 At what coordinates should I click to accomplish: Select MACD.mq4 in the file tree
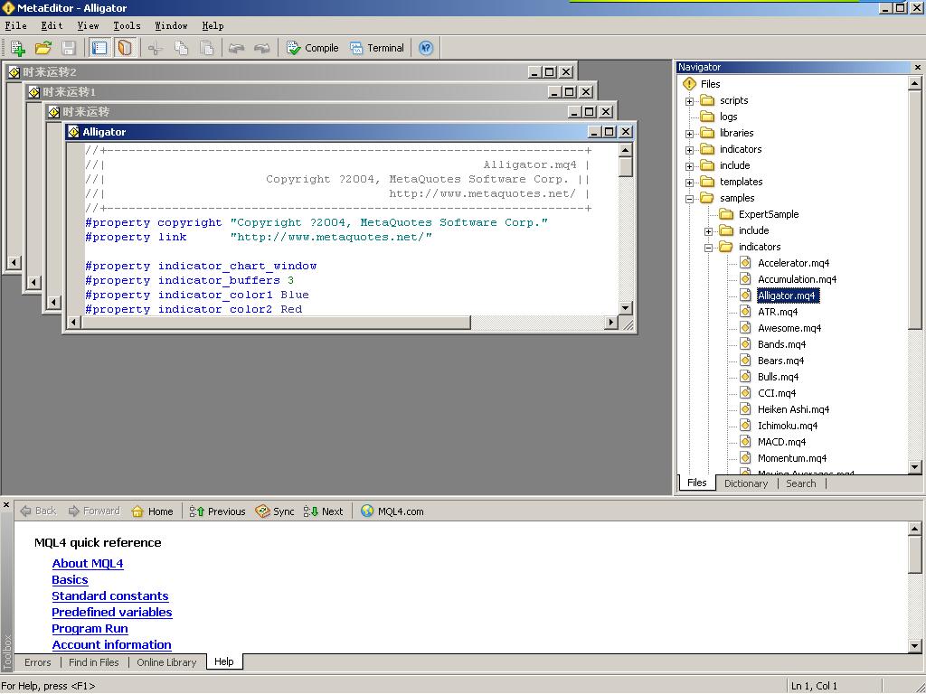point(781,442)
